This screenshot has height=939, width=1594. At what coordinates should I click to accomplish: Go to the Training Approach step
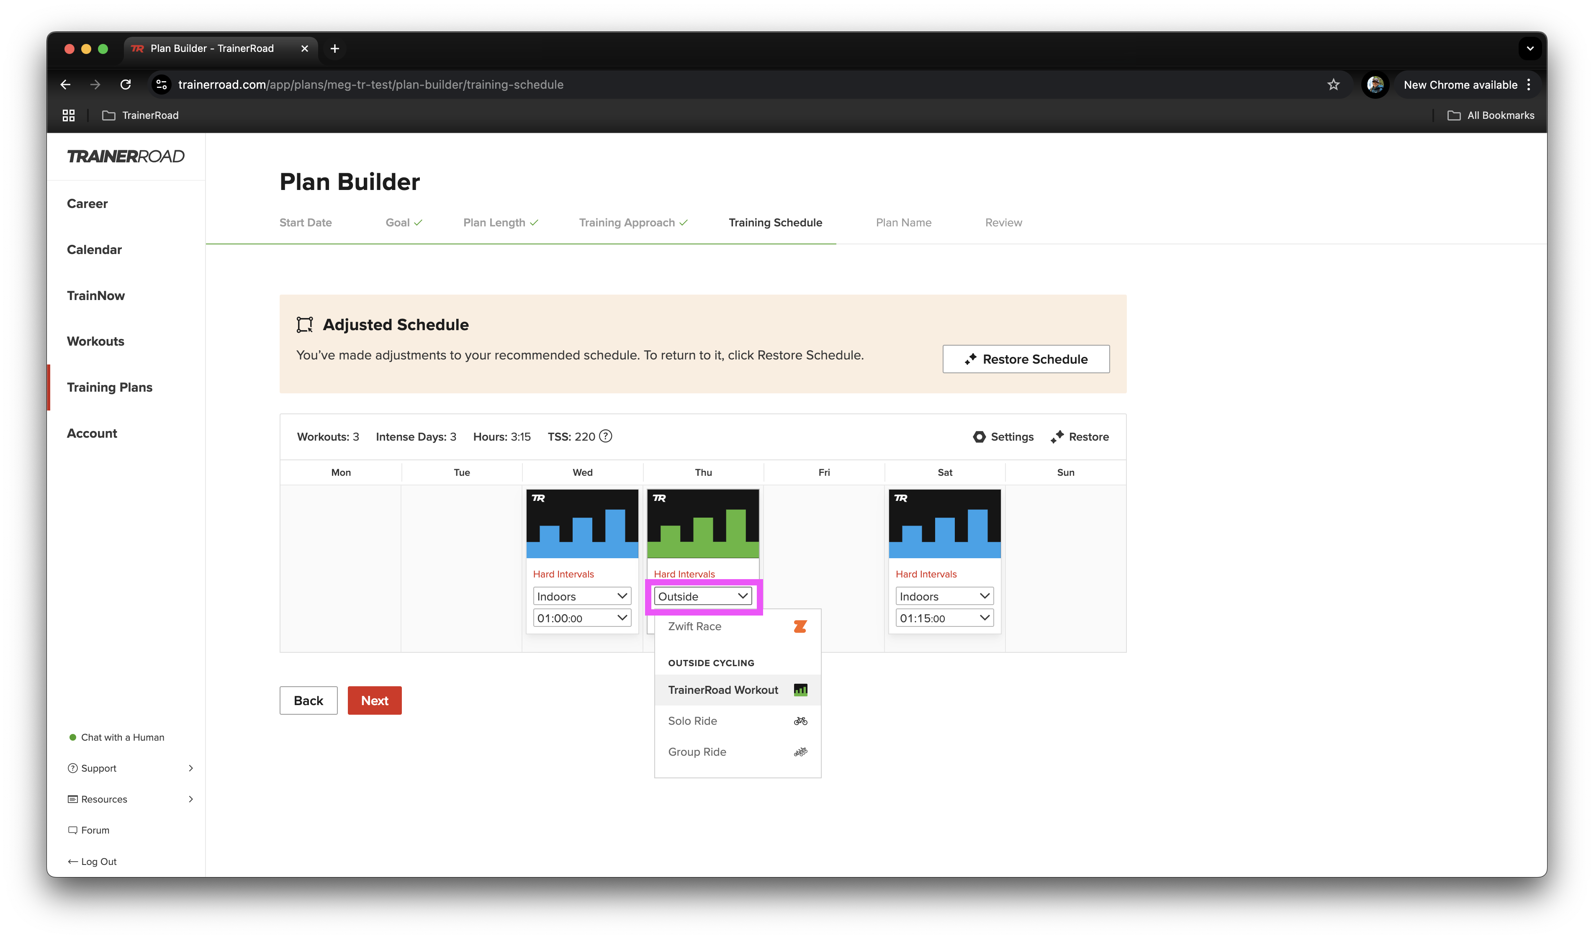point(633,223)
